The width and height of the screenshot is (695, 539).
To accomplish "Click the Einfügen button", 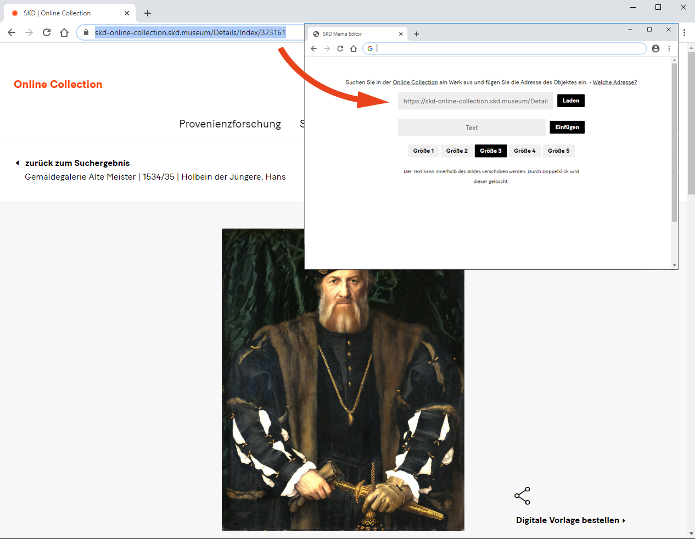I will click(x=567, y=127).
